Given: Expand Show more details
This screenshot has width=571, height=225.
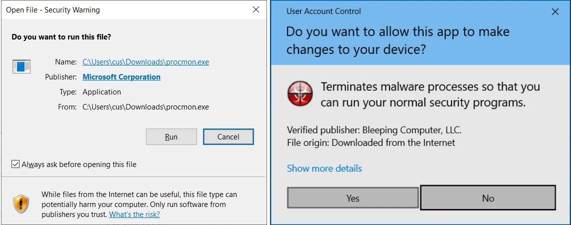Looking at the screenshot, I should tap(324, 168).
